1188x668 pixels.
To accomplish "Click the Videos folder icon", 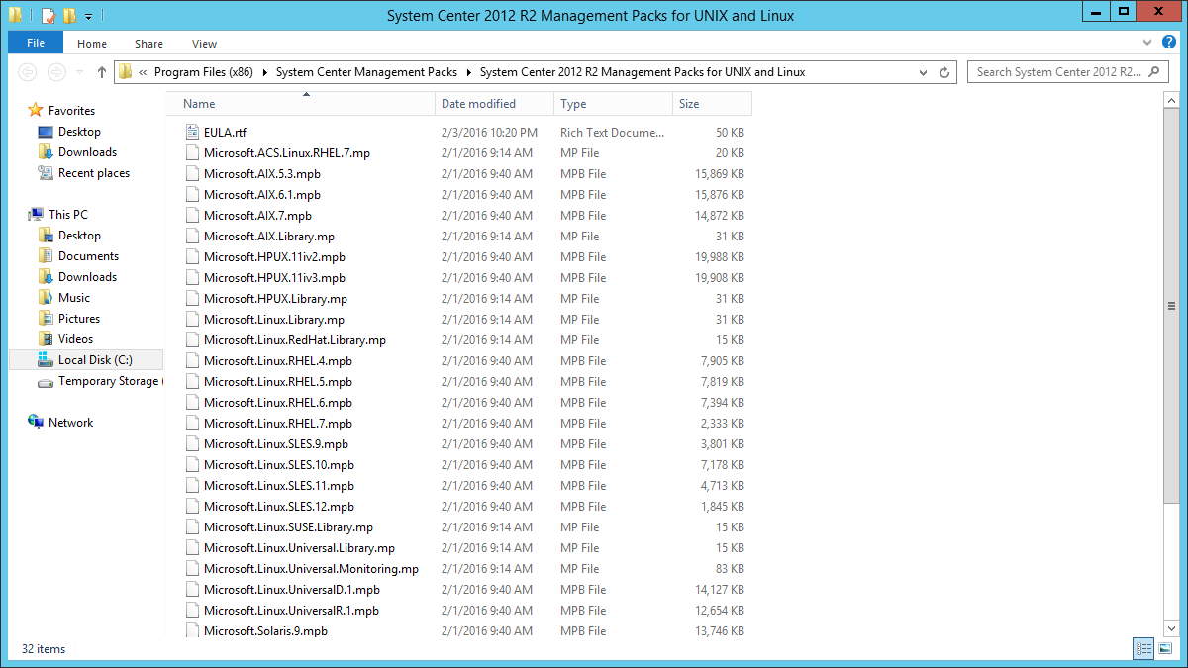I will tap(46, 338).
